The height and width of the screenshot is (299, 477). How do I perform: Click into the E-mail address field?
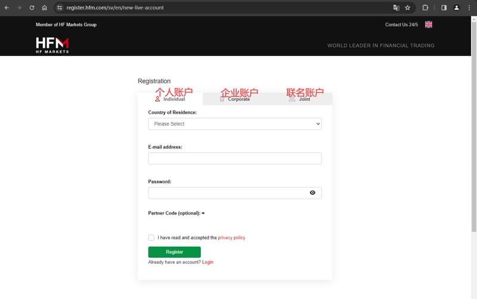pos(234,158)
